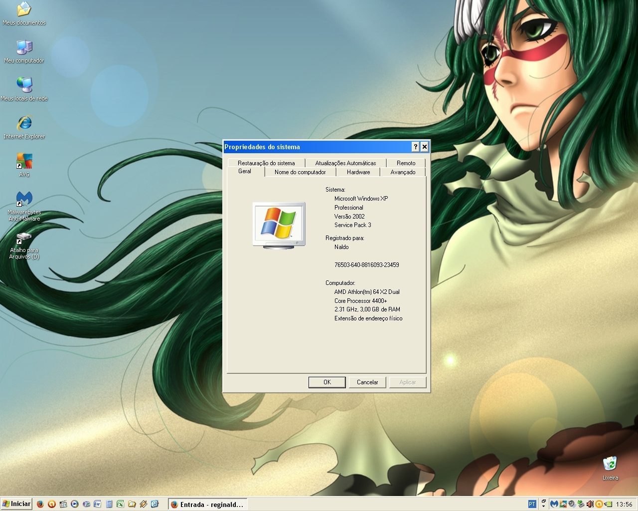The width and height of the screenshot is (638, 511).
Task: Open the Nome do computador tab
Action: tap(300, 172)
